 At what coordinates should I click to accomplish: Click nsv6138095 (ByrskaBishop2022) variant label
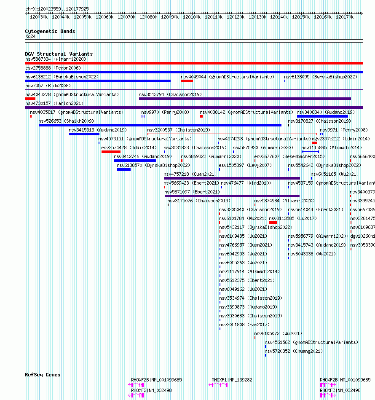pyautogui.click(x=321, y=77)
